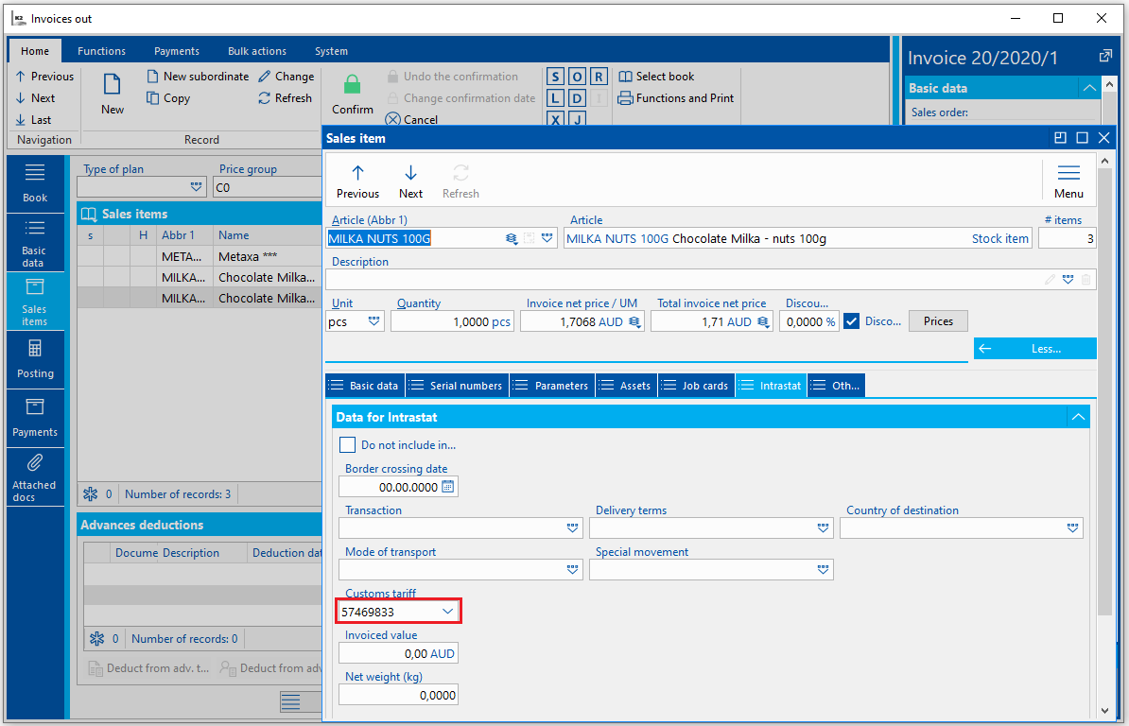Open the Sales items sidebar panel
Image resolution: width=1129 pixels, height=726 pixels.
click(35, 302)
